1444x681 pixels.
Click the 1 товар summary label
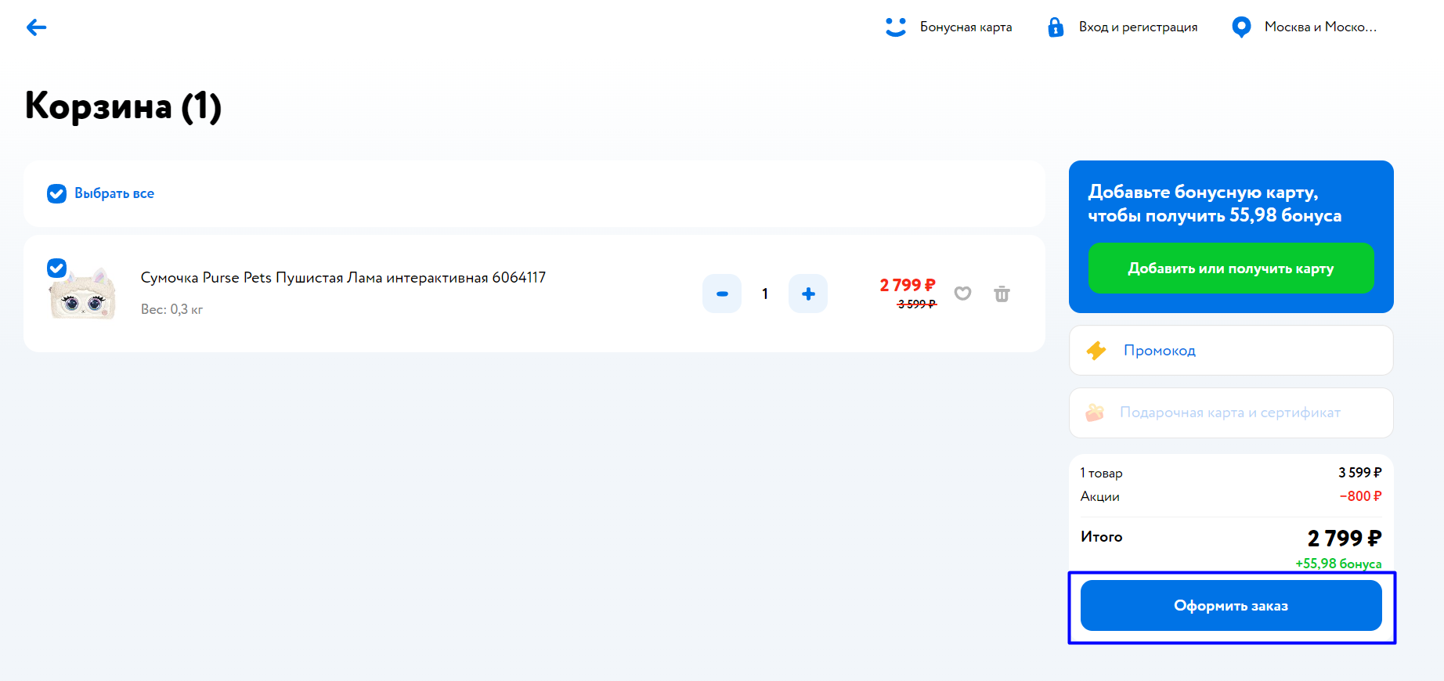click(x=1101, y=473)
